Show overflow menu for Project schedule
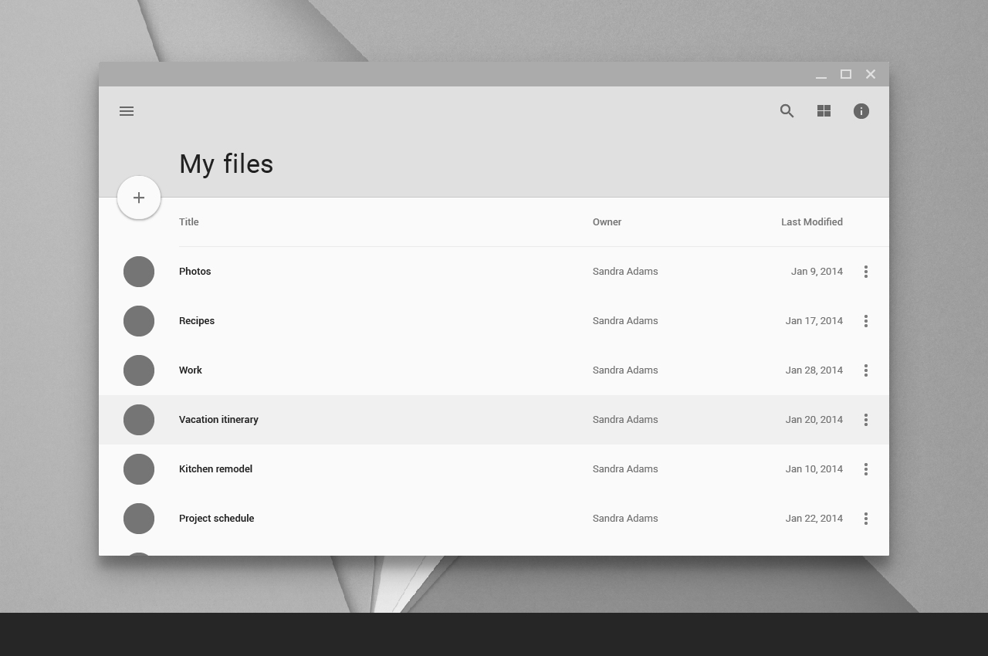988x656 pixels. pyautogui.click(x=866, y=519)
